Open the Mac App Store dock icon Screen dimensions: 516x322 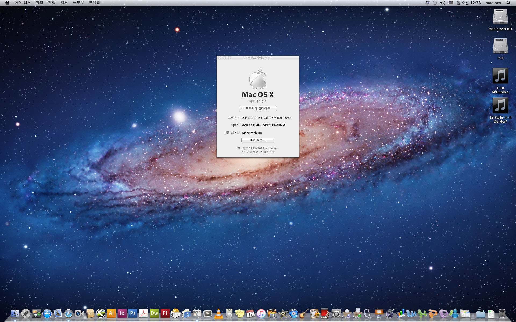(47, 313)
